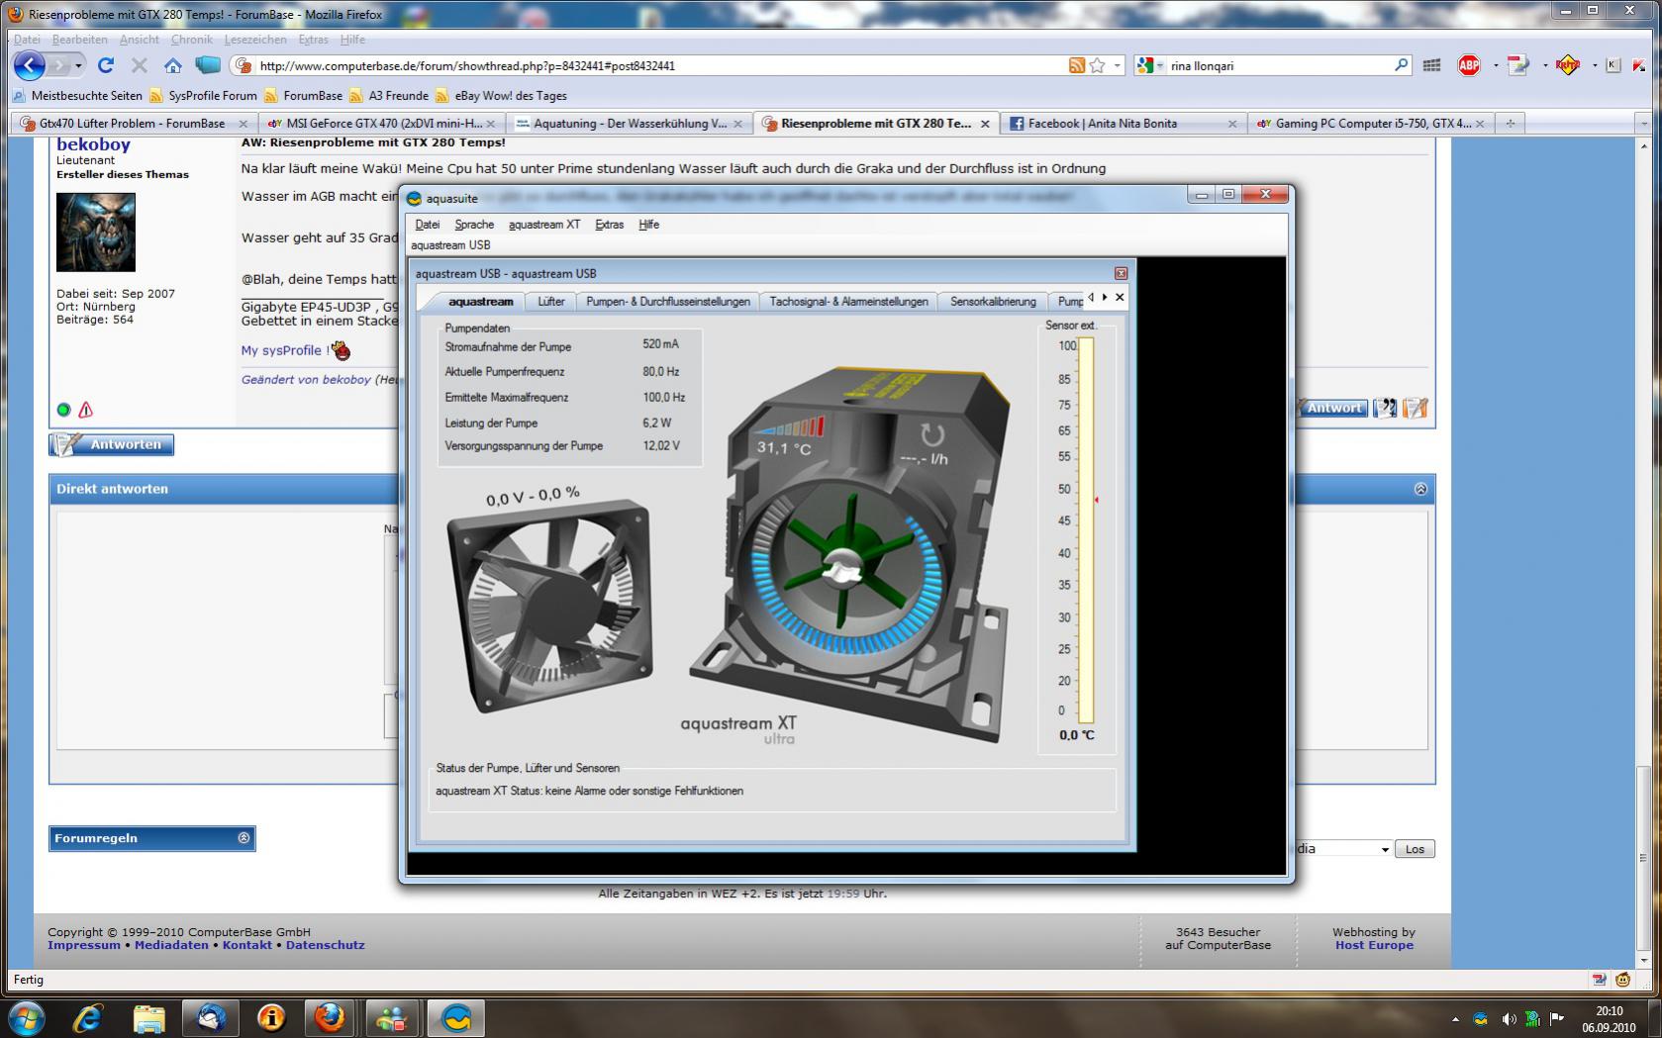Open Windows Explorer from the taskbar
Screen dimensions: 1662x1038
pos(148,1017)
